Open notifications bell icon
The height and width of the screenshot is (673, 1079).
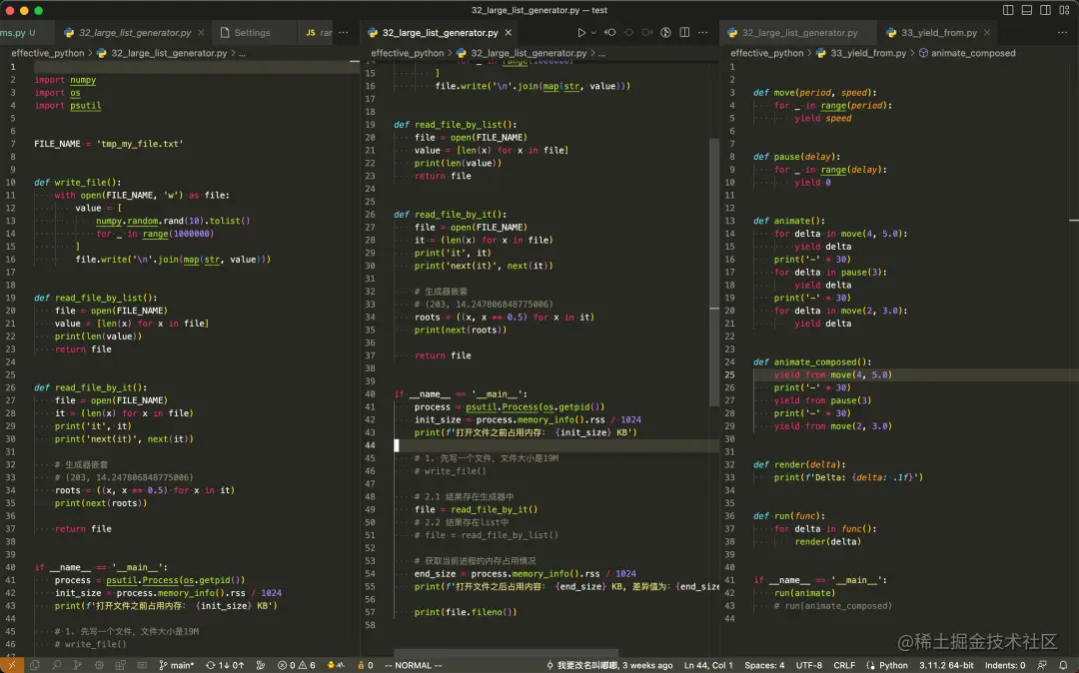click(x=1063, y=665)
